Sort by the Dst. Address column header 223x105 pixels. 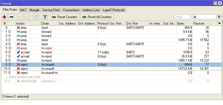87,24
